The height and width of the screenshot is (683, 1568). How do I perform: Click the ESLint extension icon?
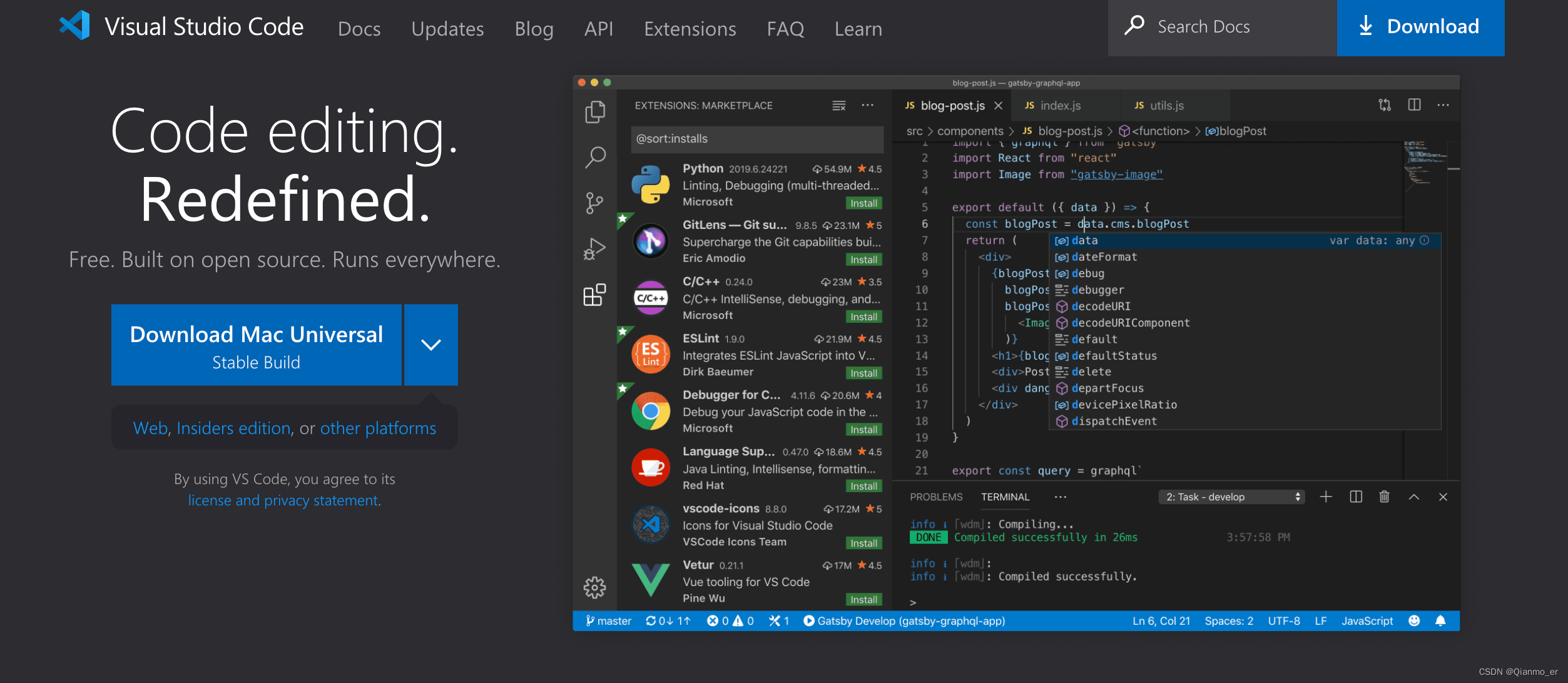click(x=651, y=354)
